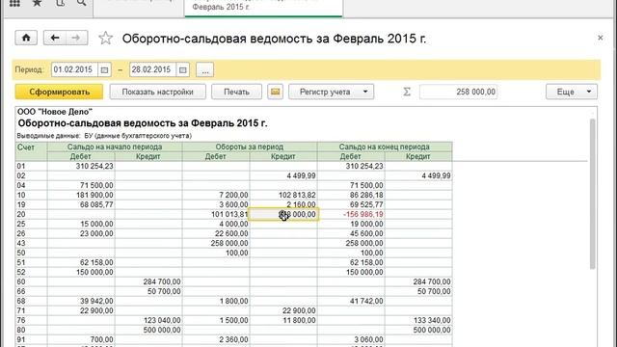Viewport: 617px width, 347px height.
Task: Expand the Еще dropdown menu
Action: click(x=572, y=93)
